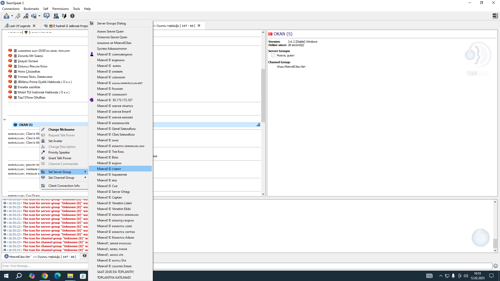
Task: Open Windows Search from the taskbar
Action: pyautogui.click(x=19, y=276)
